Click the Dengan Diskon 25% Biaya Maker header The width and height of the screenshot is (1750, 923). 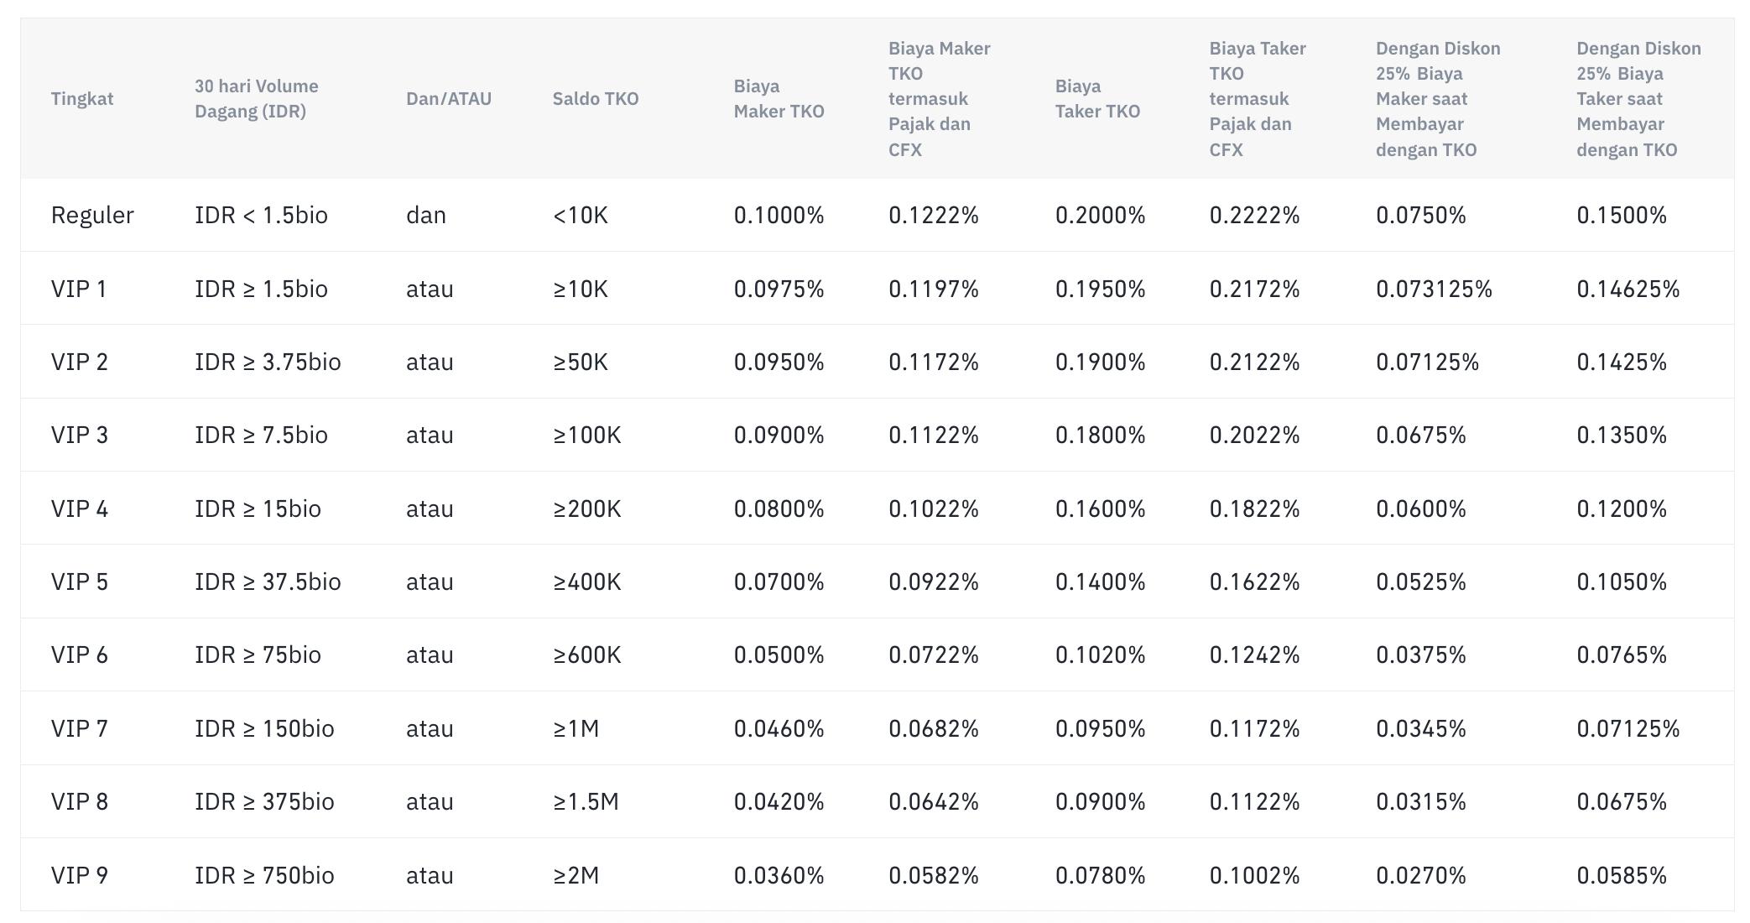coord(1438,98)
